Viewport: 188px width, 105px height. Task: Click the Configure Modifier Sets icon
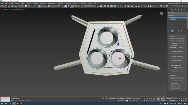click(182, 31)
